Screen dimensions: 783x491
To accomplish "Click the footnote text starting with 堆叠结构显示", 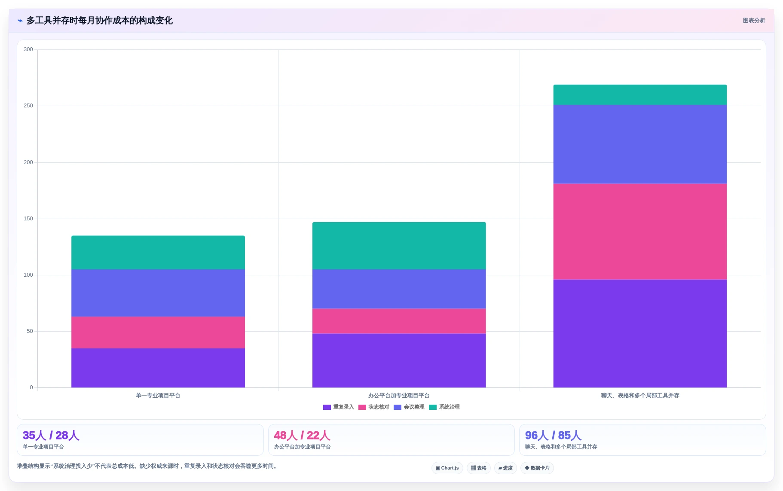I will click(148, 466).
